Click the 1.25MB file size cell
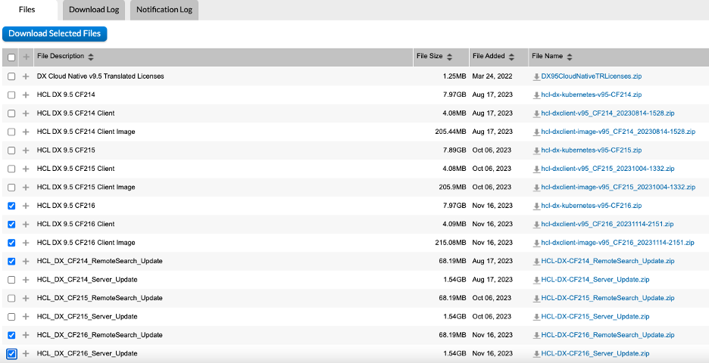709x363 pixels. point(454,76)
